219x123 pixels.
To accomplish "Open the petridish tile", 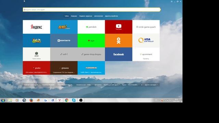I will pos(91,27).
